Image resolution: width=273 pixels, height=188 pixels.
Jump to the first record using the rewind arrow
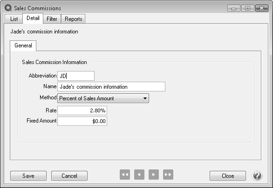tap(125, 175)
